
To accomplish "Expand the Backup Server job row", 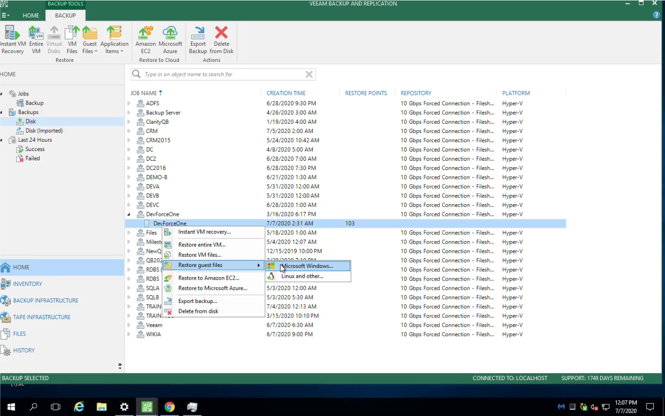I will [129, 113].
